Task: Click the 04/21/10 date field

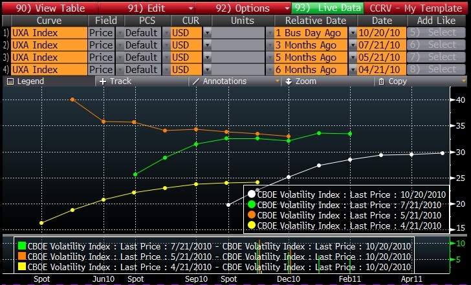Action: [382, 69]
